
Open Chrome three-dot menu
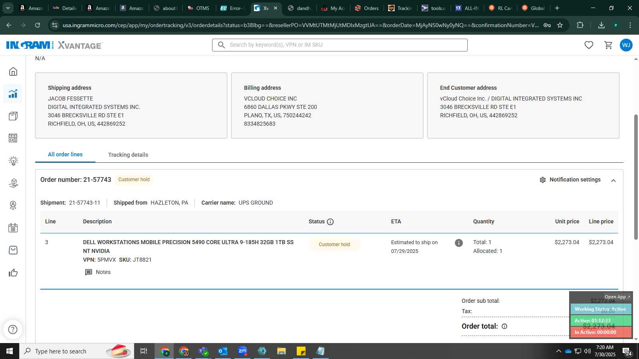pyautogui.click(x=630, y=25)
